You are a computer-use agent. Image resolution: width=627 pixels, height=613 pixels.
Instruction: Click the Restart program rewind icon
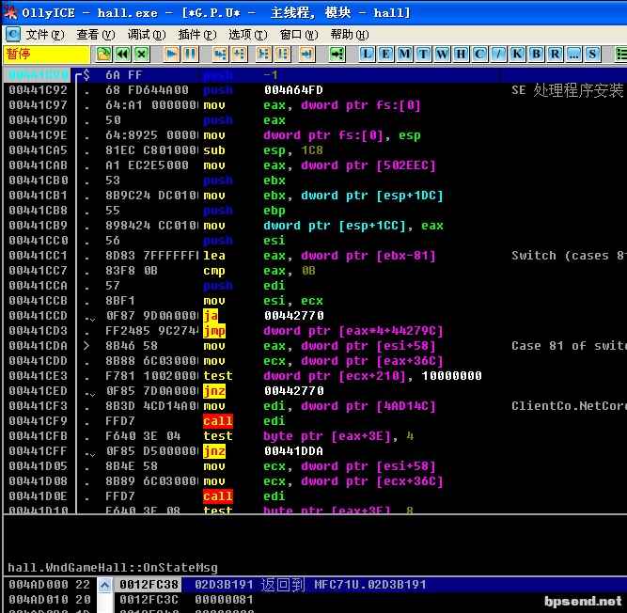(123, 54)
